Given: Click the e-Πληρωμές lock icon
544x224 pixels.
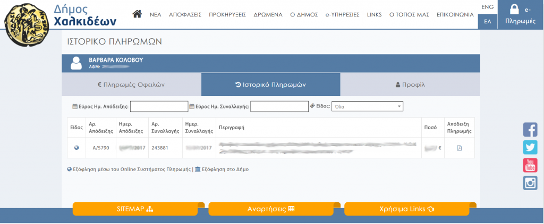Looking at the screenshot, I should [514, 10].
